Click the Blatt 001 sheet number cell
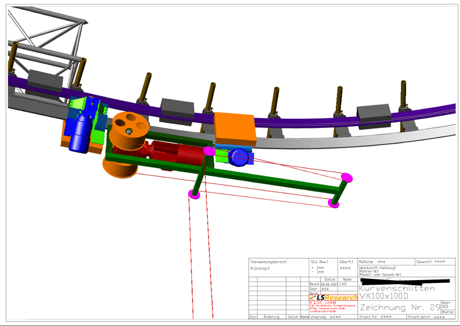The image size is (460, 326). pyautogui.click(x=445, y=305)
